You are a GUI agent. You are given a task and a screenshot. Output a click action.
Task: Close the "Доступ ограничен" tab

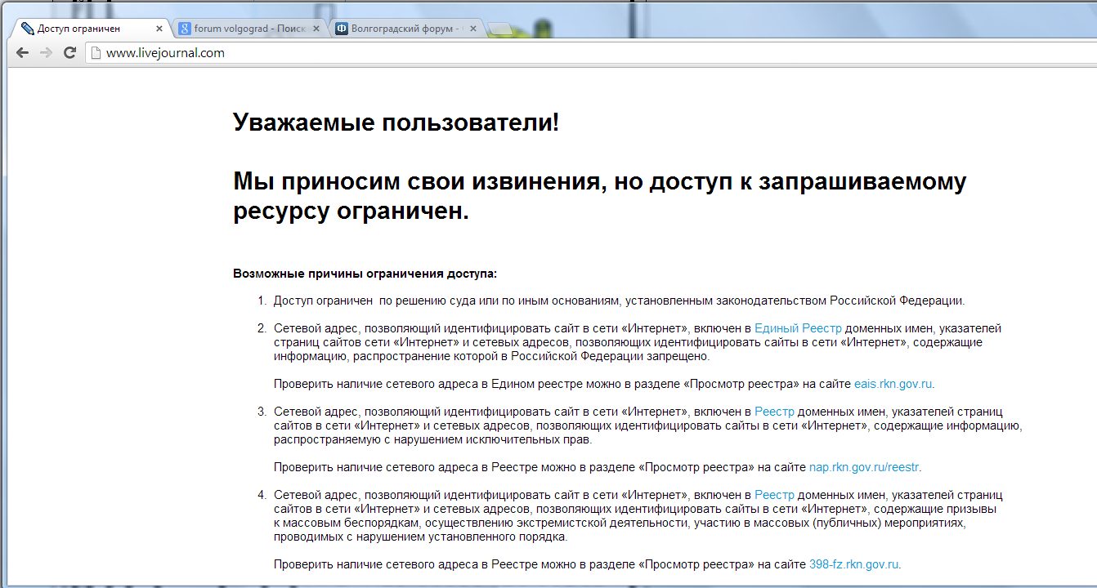click(x=159, y=29)
